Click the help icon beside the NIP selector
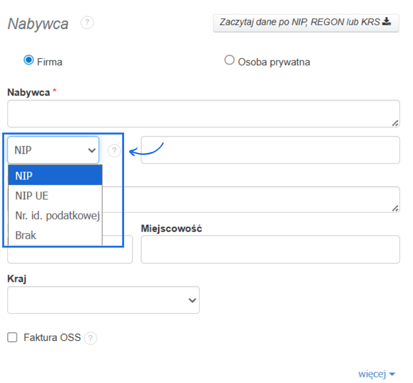 (x=114, y=150)
